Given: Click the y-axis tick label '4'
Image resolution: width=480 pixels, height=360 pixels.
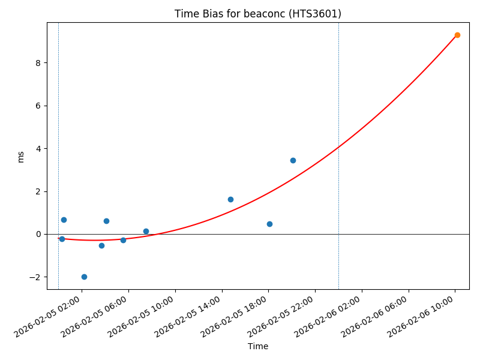Looking at the screenshot, I should tap(37, 149).
